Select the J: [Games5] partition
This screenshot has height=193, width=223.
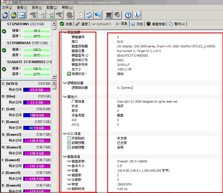(x=27, y=176)
